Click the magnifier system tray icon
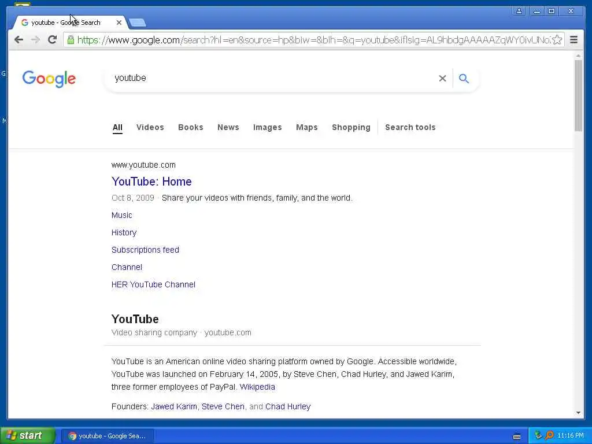592x444 pixels. [x=549, y=435]
